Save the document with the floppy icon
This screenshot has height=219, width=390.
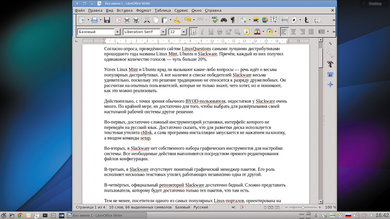pos(107,20)
